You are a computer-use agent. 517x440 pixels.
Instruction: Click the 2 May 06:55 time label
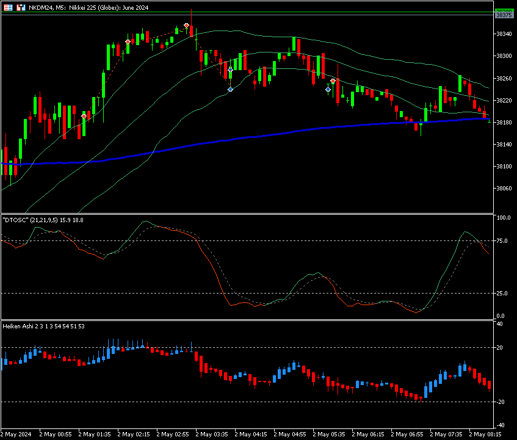pos(407,434)
